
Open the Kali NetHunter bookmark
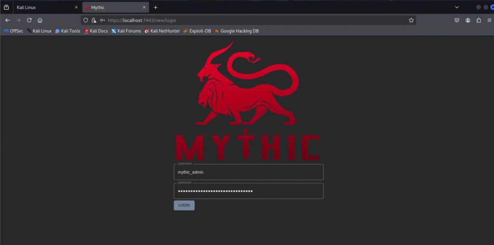point(162,31)
